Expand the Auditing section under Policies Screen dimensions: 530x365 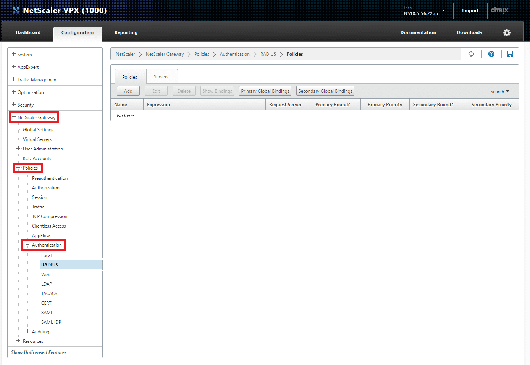(x=27, y=331)
